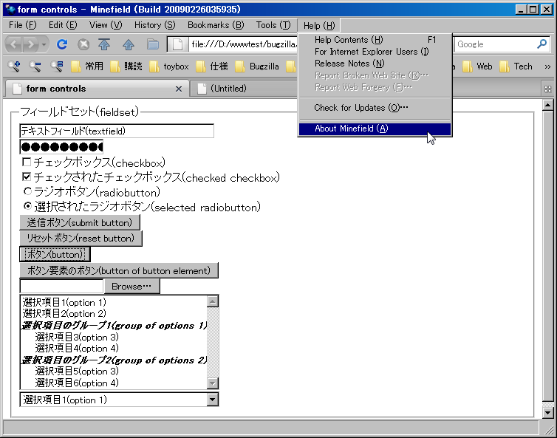Click the Back navigation arrow
The height and width of the screenshot is (438, 557).
[x=15, y=44]
